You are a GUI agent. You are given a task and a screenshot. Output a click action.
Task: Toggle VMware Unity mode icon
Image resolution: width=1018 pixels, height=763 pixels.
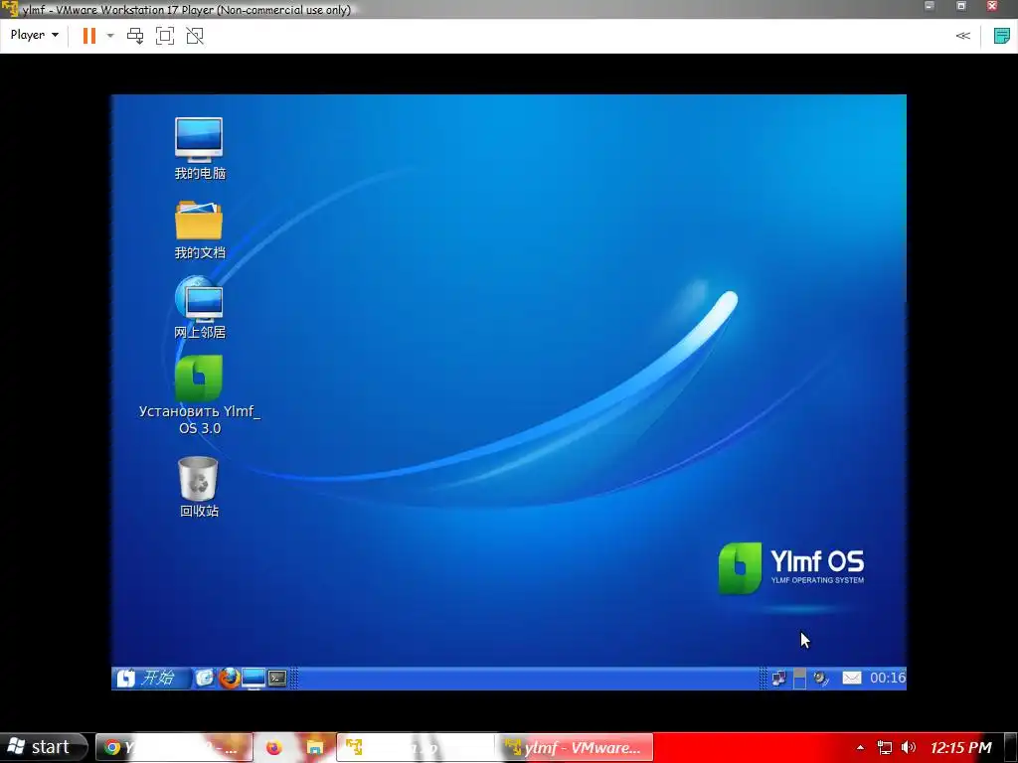[195, 36]
